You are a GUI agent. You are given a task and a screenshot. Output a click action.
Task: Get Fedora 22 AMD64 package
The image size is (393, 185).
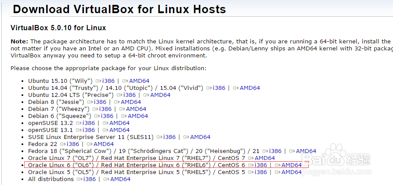pos(104,144)
